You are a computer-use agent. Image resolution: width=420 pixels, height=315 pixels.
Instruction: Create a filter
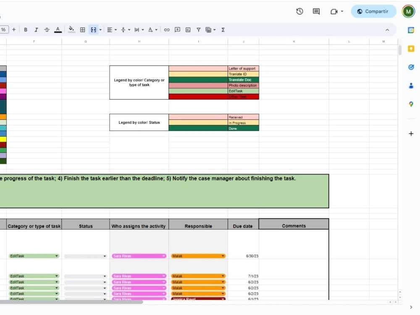click(198, 29)
